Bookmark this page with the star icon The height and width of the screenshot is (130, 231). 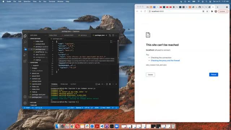pyautogui.click(x=207, y=11)
